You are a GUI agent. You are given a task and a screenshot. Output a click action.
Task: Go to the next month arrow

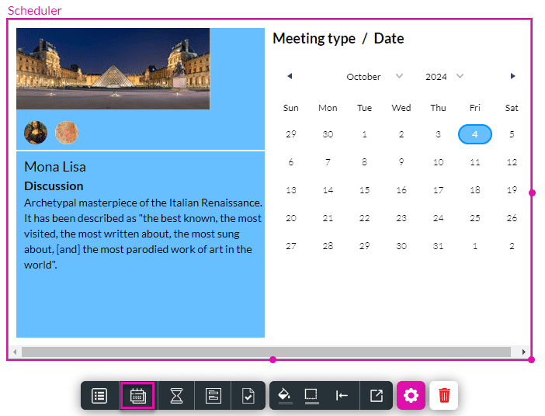[x=512, y=76]
